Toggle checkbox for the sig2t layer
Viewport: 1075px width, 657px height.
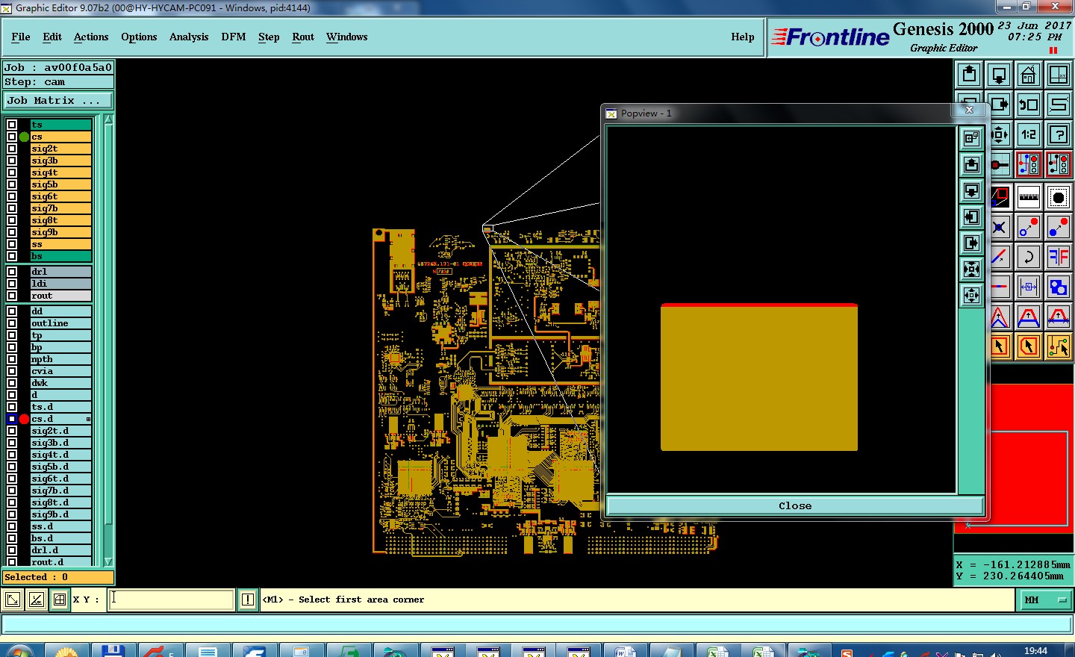(x=12, y=149)
